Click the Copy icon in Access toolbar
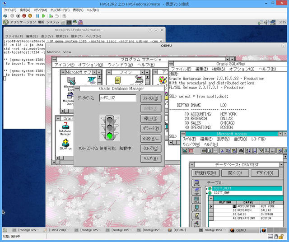Image resolution: width=289 pixels, height=242 pixels. [228, 151]
